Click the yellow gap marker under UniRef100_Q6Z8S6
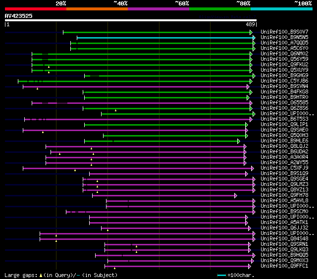Screen dimensions: 317x279 pyautogui.click(x=115, y=110)
